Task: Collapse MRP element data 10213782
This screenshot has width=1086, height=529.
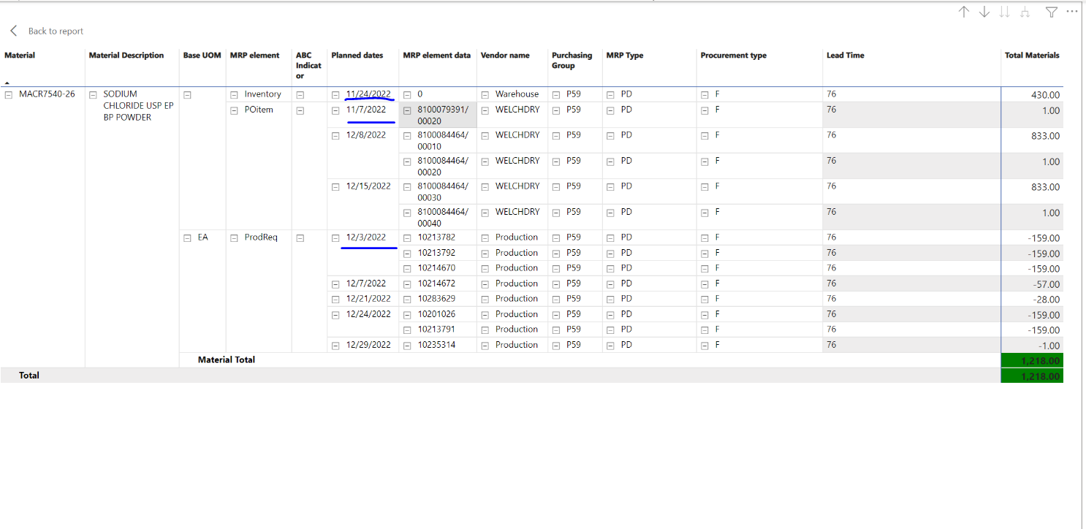Action: [407, 237]
